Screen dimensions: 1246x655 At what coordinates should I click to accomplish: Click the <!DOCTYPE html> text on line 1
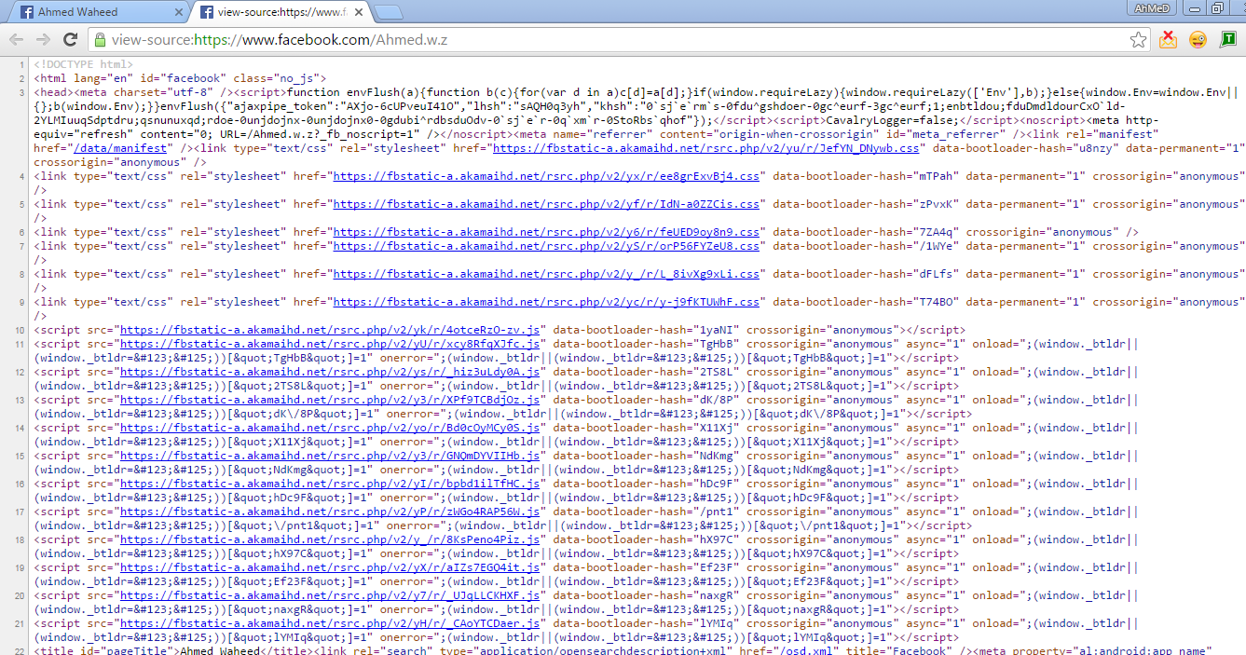coord(84,64)
